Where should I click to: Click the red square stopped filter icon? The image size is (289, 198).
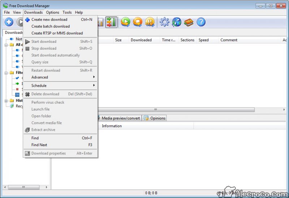[x=17, y=89]
